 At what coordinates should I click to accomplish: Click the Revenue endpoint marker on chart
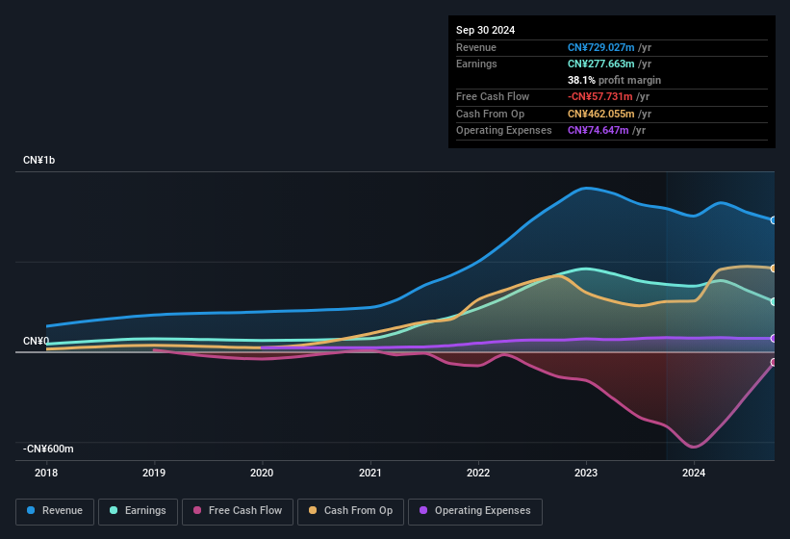click(774, 220)
